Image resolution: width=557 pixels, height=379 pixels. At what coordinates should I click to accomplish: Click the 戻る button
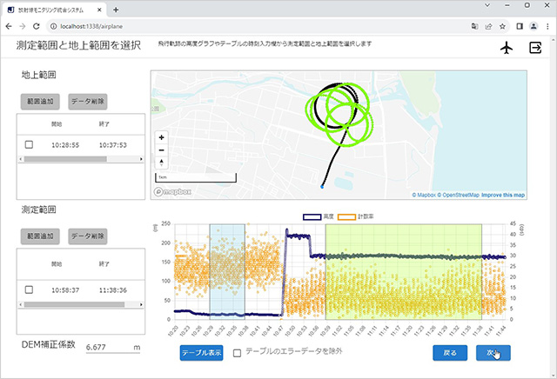click(x=449, y=352)
